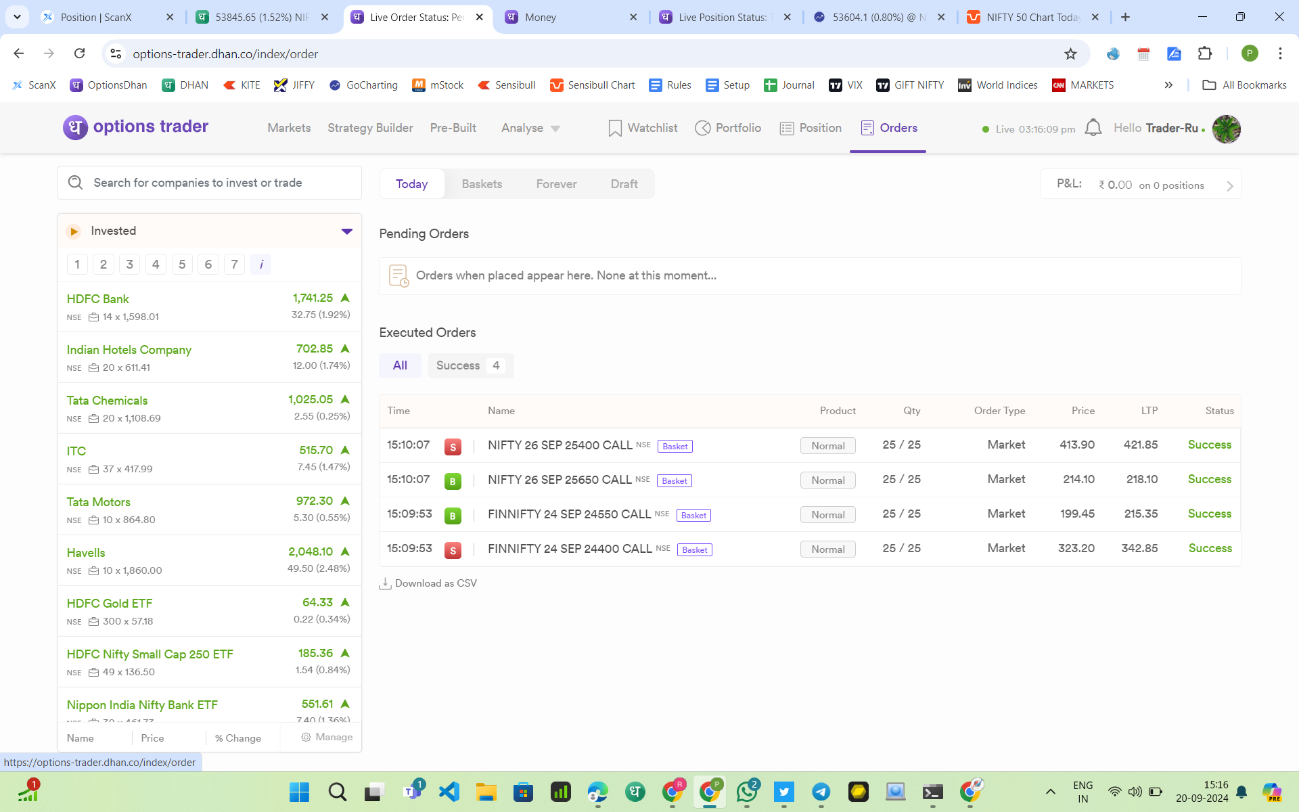Open Visual Studio Code from the taskbar
The height and width of the screenshot is (812, 1299).
(x=449, y=792)
